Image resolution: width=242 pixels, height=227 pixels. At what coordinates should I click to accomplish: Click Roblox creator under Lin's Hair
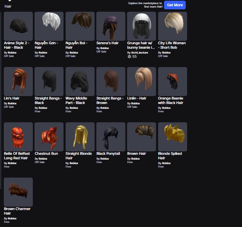pyautogui.click(x=12, y=103)
